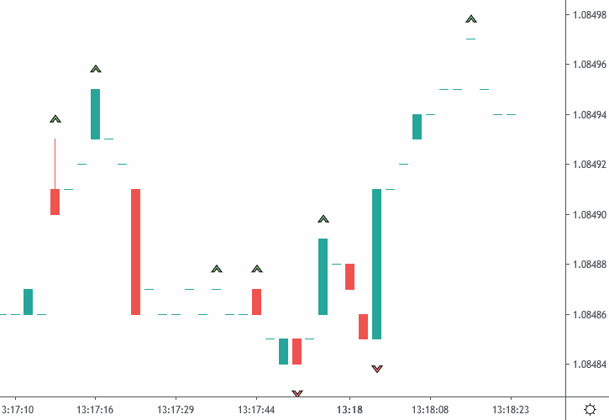This screenshot has width=609, height=420.
Task: Select green candle just before 13:18:08
Action: (417, 126)
